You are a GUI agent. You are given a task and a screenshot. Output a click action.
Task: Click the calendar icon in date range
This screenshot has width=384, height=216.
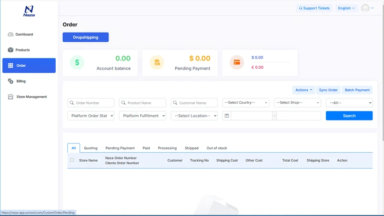click(x=227, y=116)
